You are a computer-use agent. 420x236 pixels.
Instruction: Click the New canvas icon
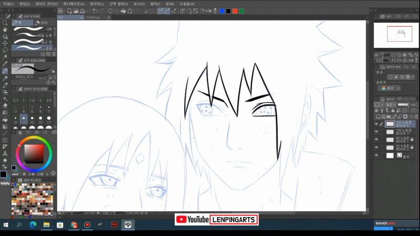click(x=69, y=11)
